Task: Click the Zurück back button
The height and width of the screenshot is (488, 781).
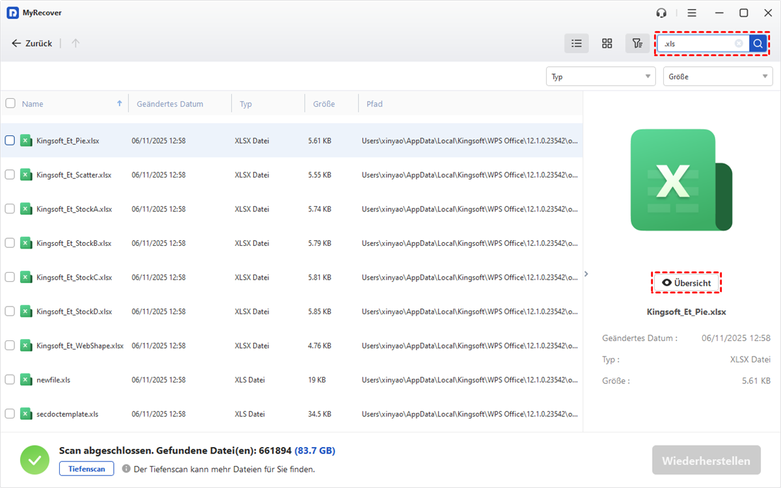Action: 32,44
